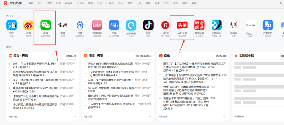Select 热销总榜 tab on Taobao card
284x125 pixels.
[x=71, y=56]
